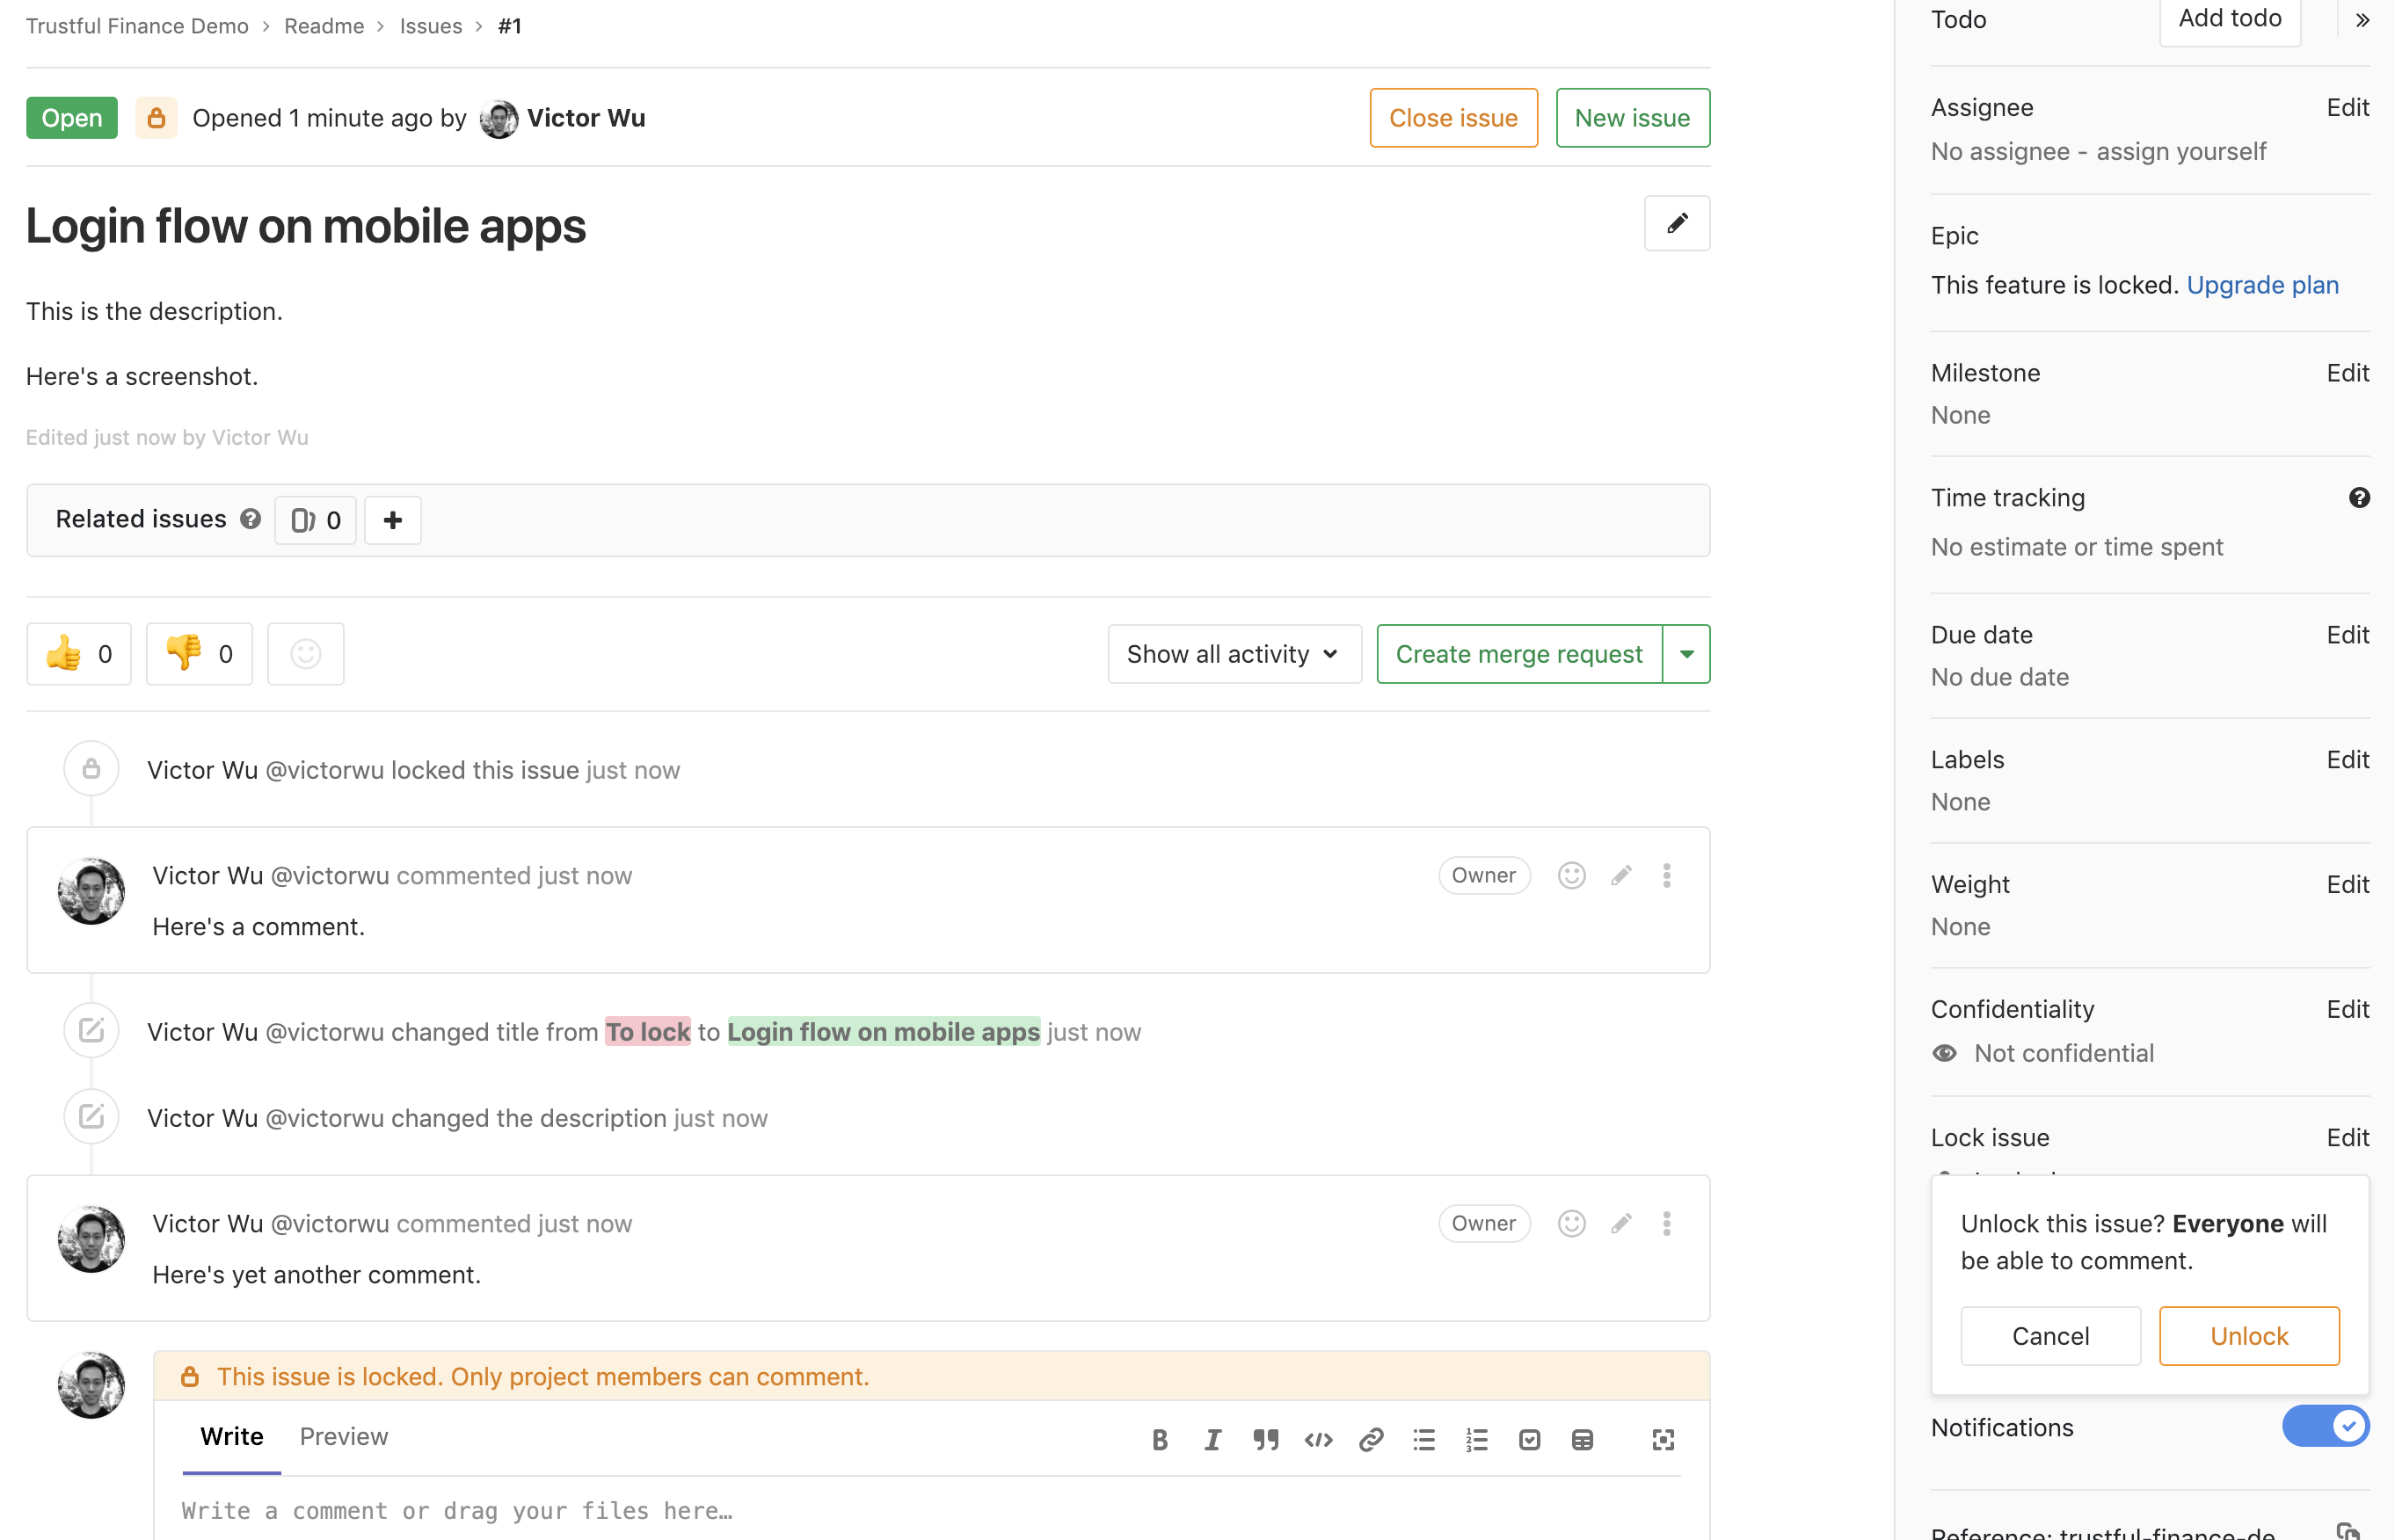Insert a blockquote using the quote icon
Screen dimensions: 2395x1540
click(1265, 1439)
